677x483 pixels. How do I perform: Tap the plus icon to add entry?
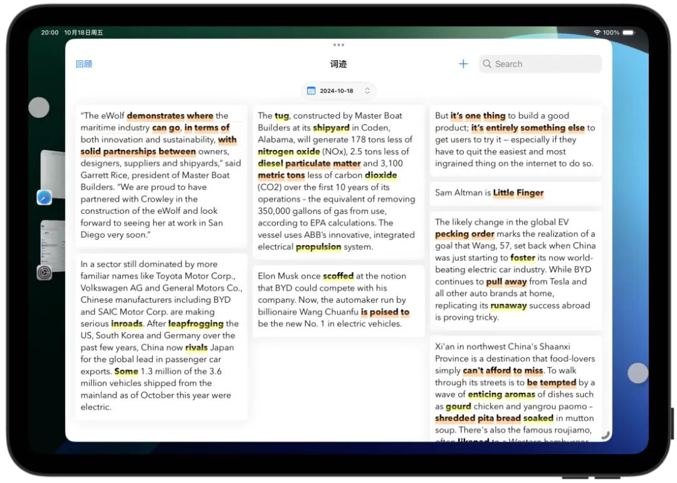pyautogui.click(x=463, y=64)
